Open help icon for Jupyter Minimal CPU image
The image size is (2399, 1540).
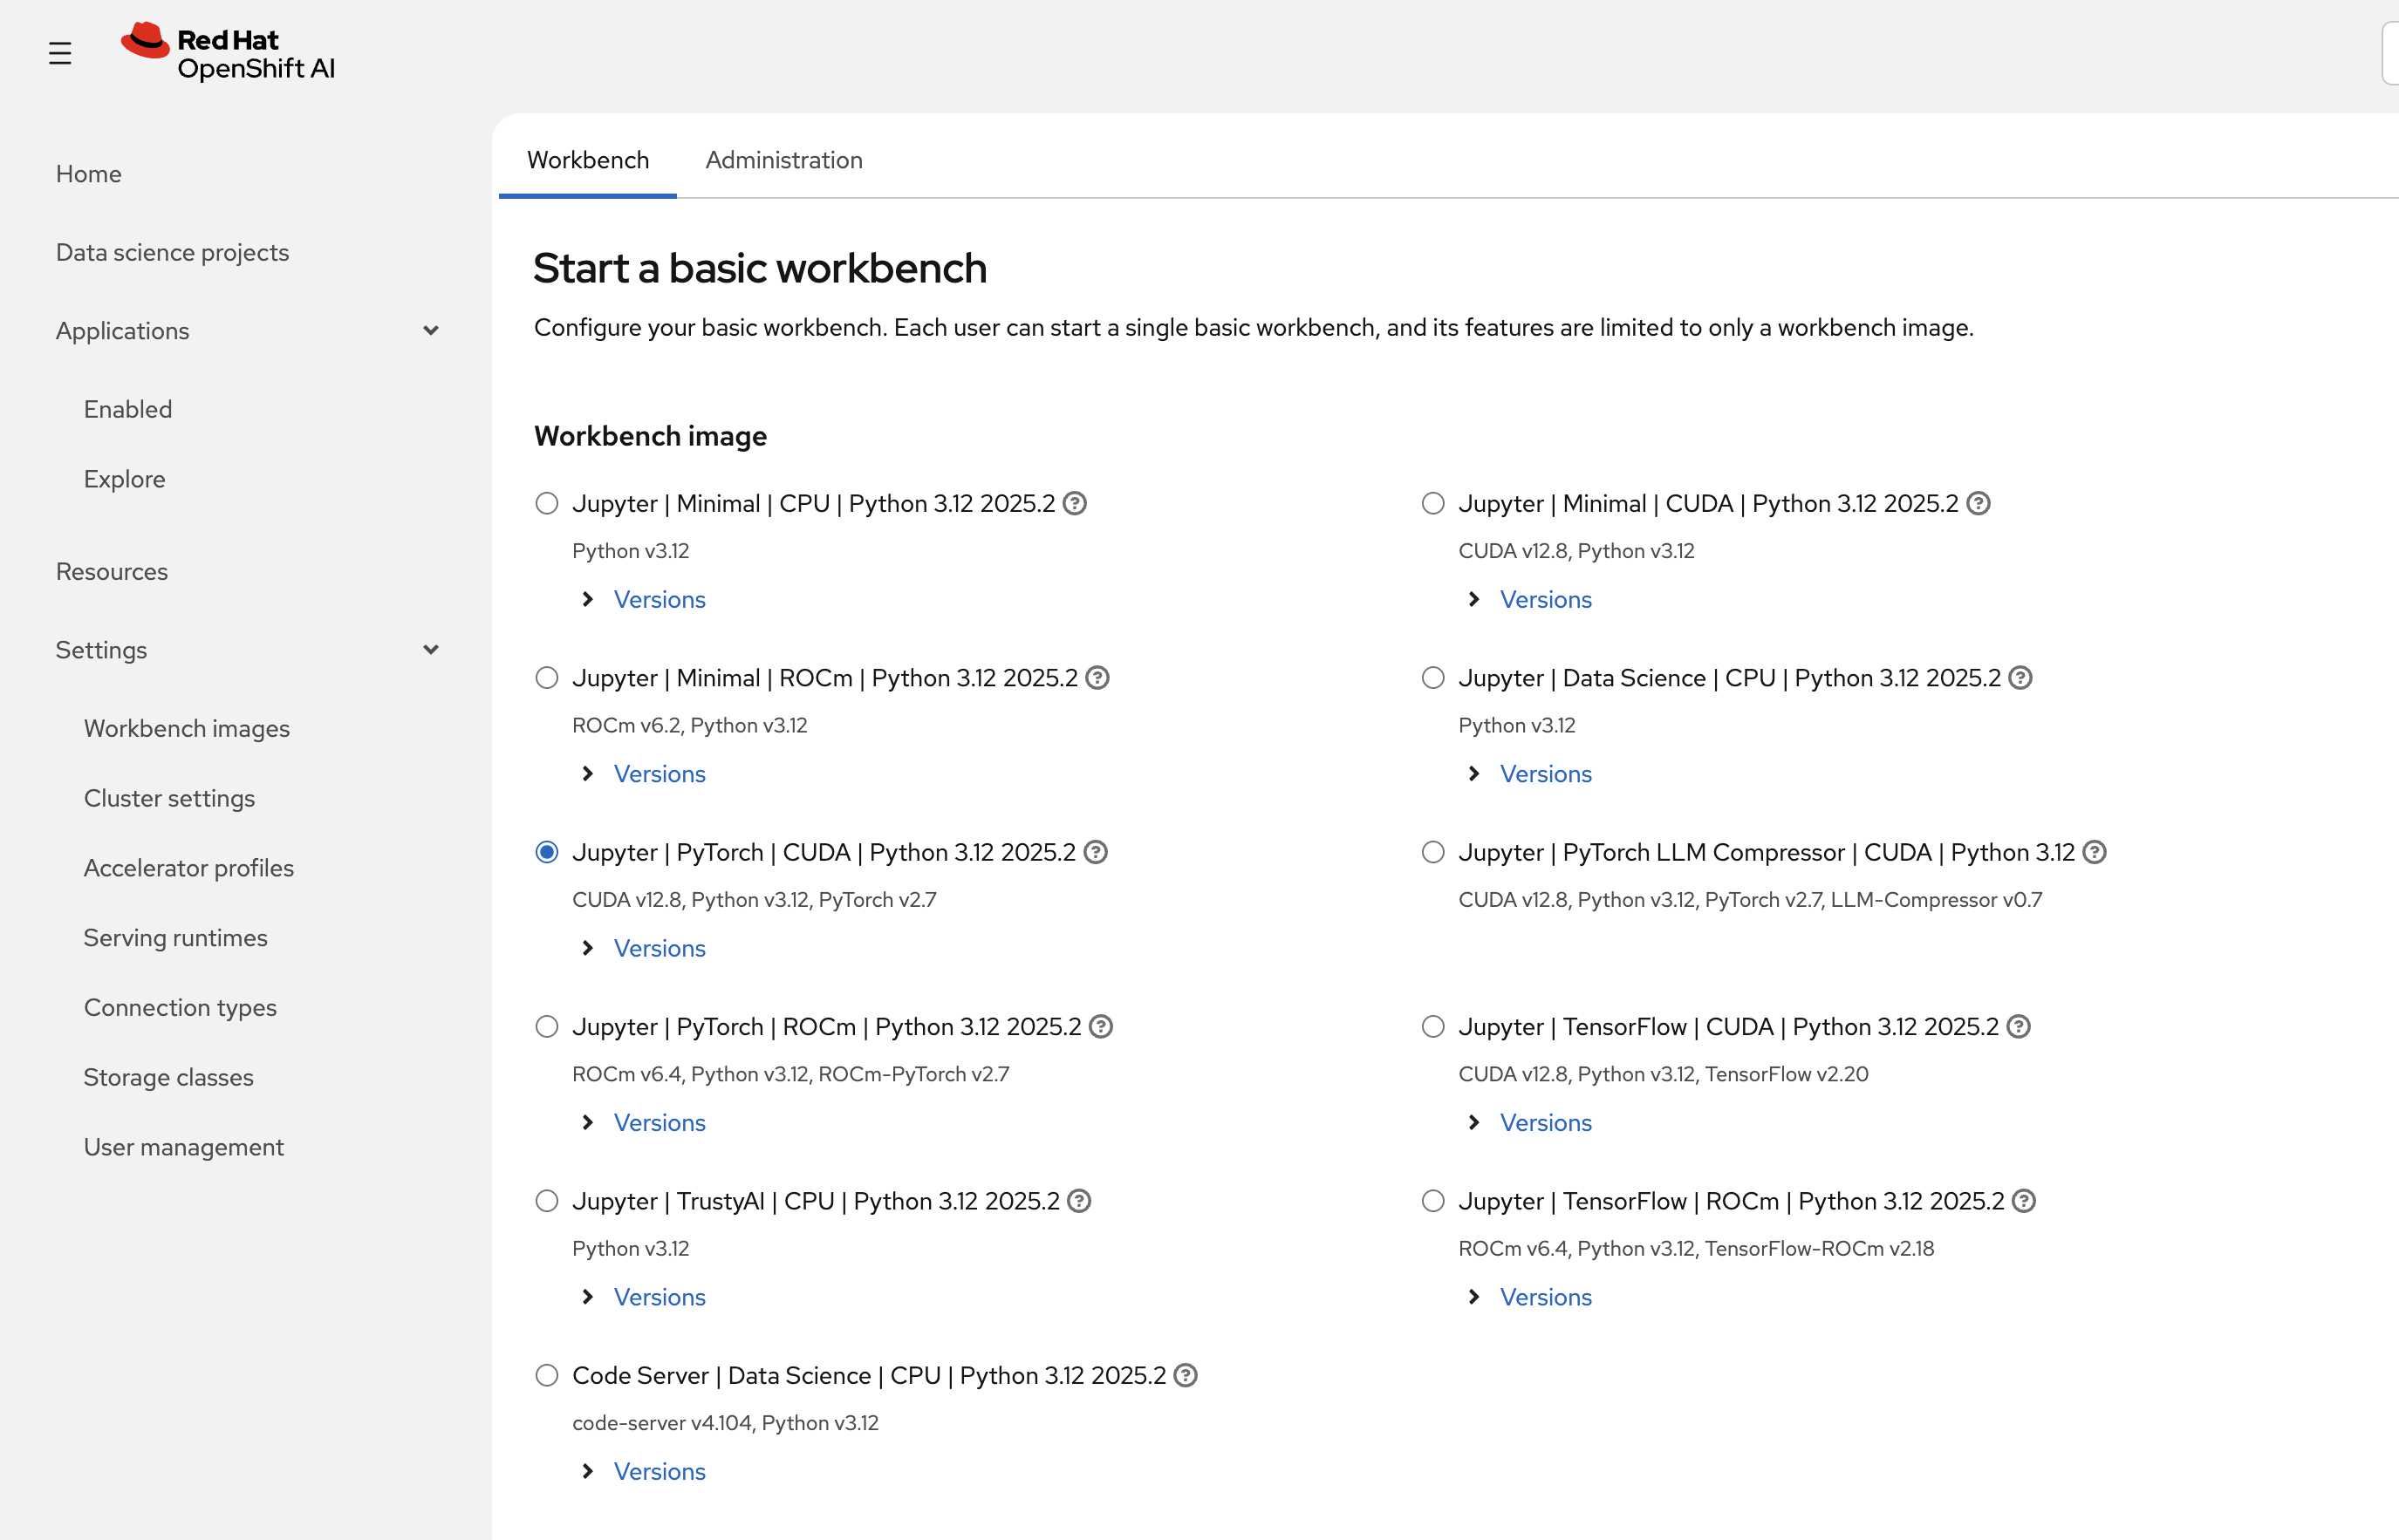(1075, 503)
